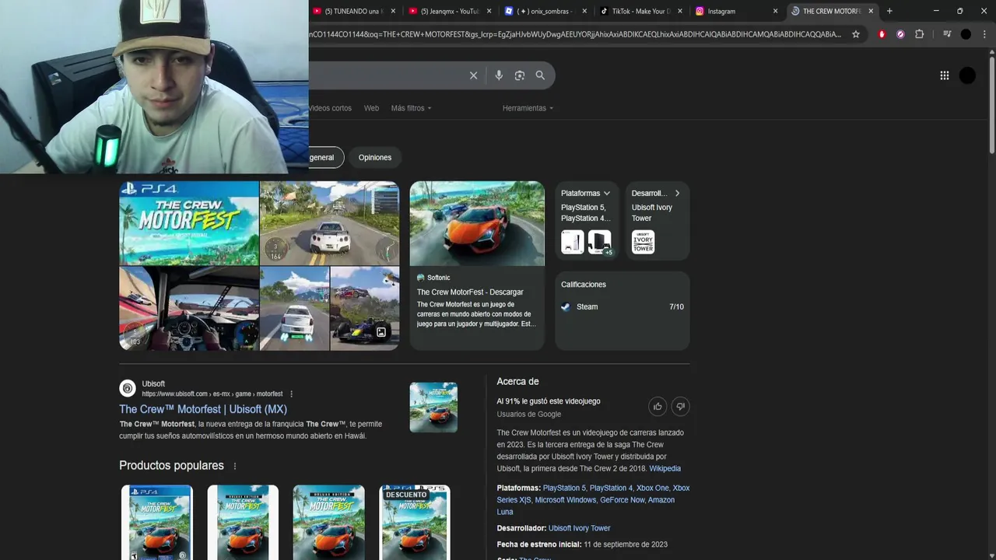Open PS4 Motorfest cover image

(x=189, y=223)
